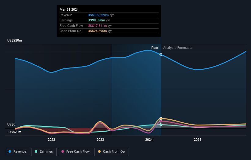Image resolution: width=251 pixels, height=160 pixels.
Task: Click the 2022 x-axis label
Action: pyautogui.click(x=51, y=140)
